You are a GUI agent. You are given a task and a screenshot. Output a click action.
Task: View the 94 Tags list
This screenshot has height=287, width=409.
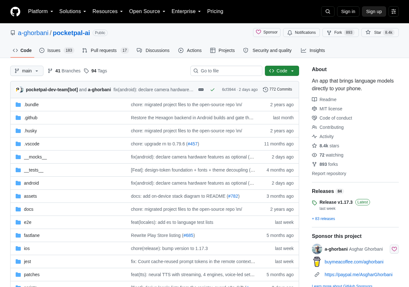click(96, 71)
